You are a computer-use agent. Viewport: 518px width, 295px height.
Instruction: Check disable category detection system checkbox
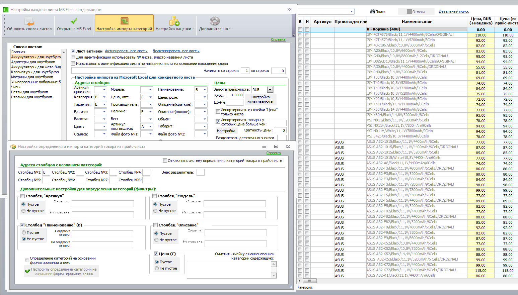(165, 161)
